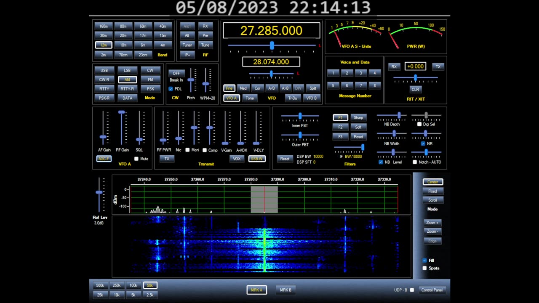Check the Moni checkbox
539x303 pixels.
pyautogui.click(x=187, y=150)
